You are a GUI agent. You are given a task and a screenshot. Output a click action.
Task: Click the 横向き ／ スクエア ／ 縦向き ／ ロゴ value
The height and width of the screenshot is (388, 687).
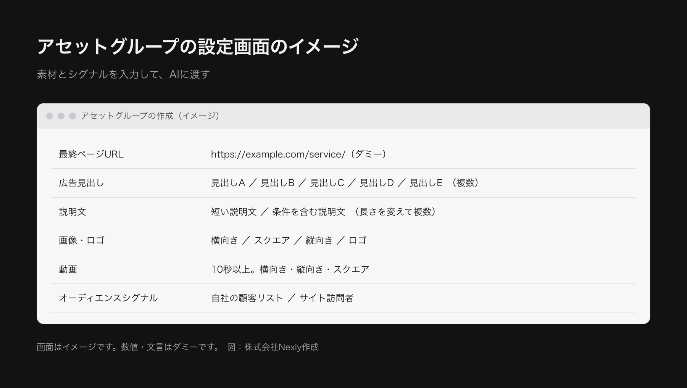point(289,240)
